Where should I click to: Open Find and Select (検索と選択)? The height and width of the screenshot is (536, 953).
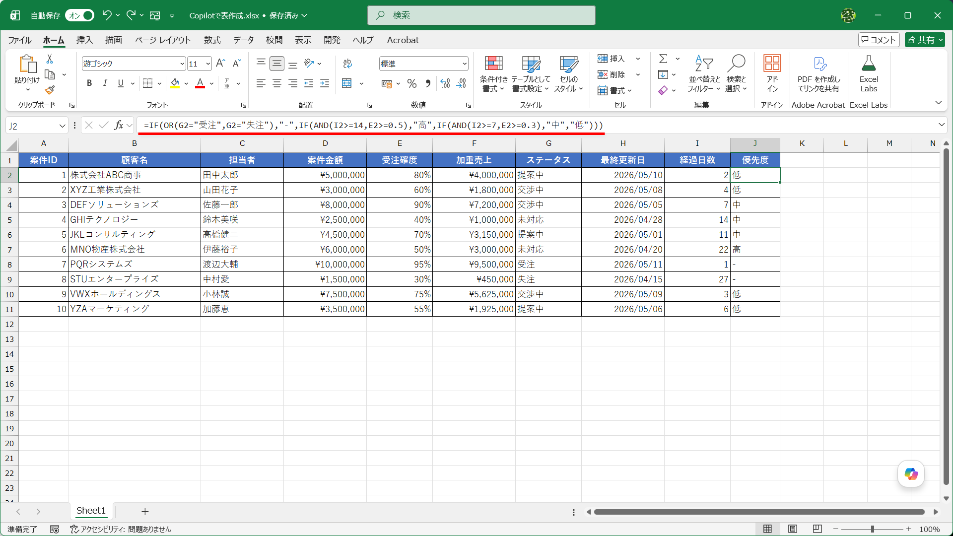coord(736,73)
